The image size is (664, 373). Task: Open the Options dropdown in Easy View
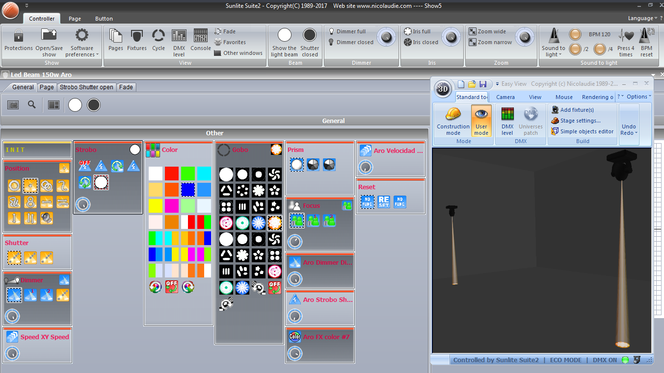(x=639, y=97)
